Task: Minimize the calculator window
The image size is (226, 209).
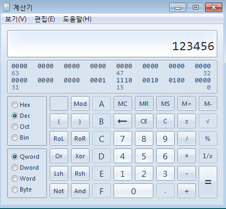Action: (177, 8)
